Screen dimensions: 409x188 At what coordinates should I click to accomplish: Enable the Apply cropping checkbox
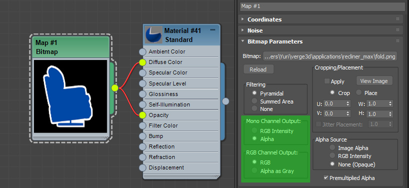click(x=327, y=81)
